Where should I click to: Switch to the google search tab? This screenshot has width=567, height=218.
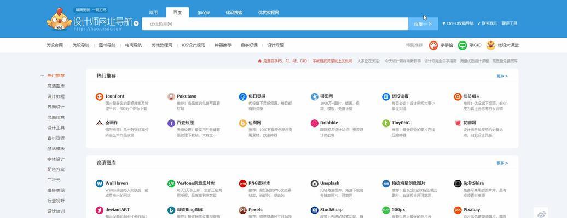pyautogui.click(x=204, y=13)
